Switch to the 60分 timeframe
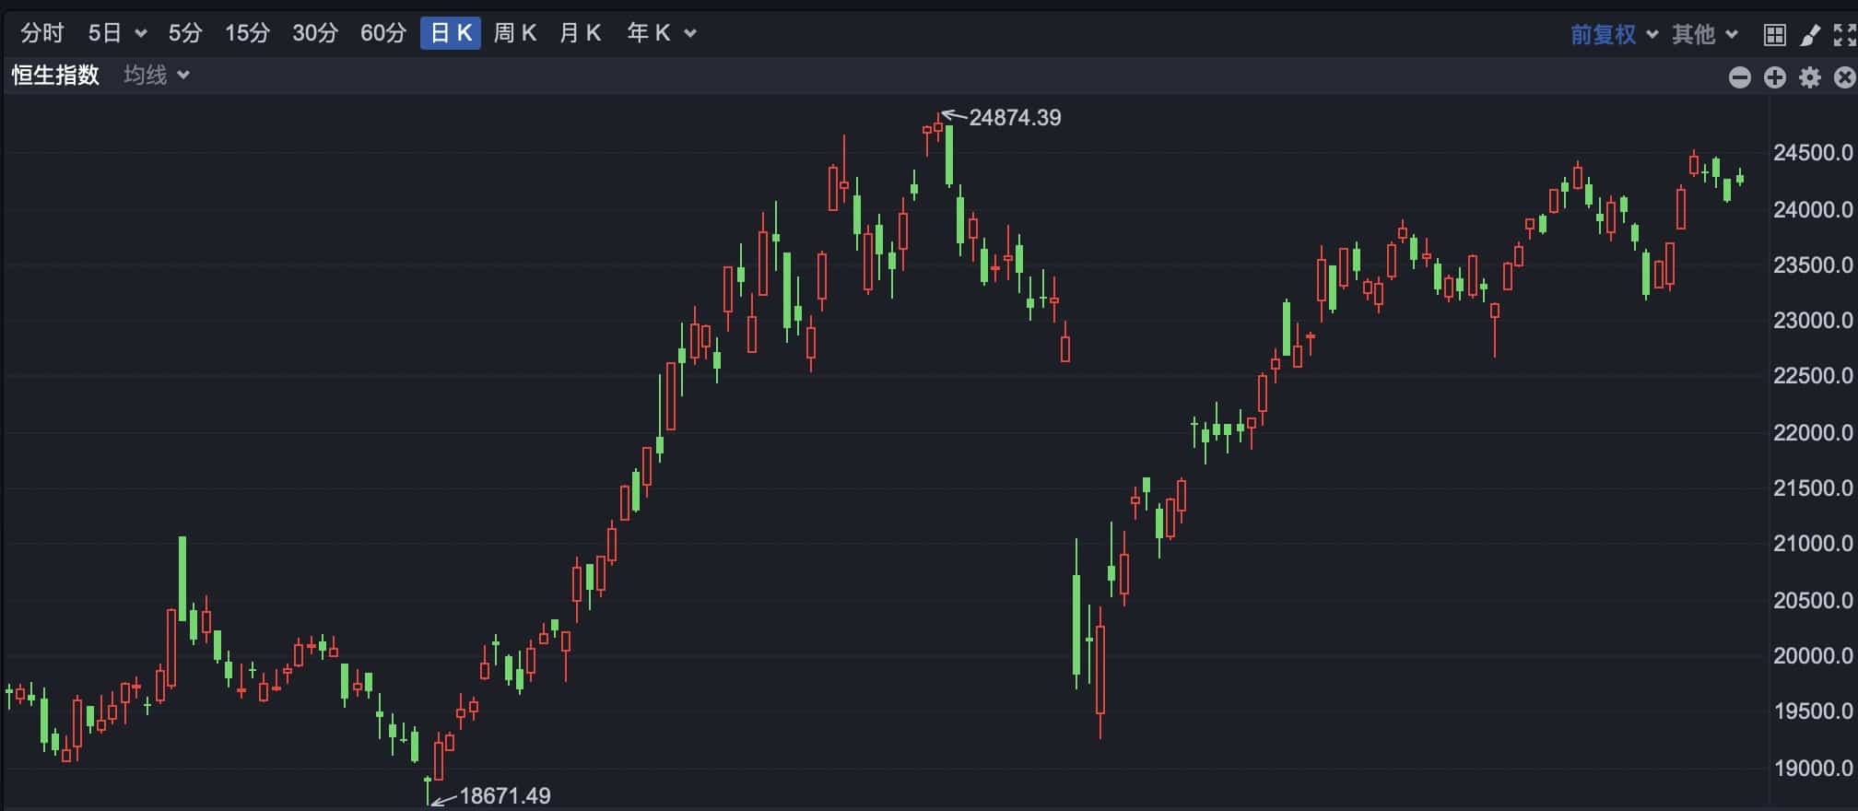Screen dimensions: 1858x811 [x=382, y=33]
